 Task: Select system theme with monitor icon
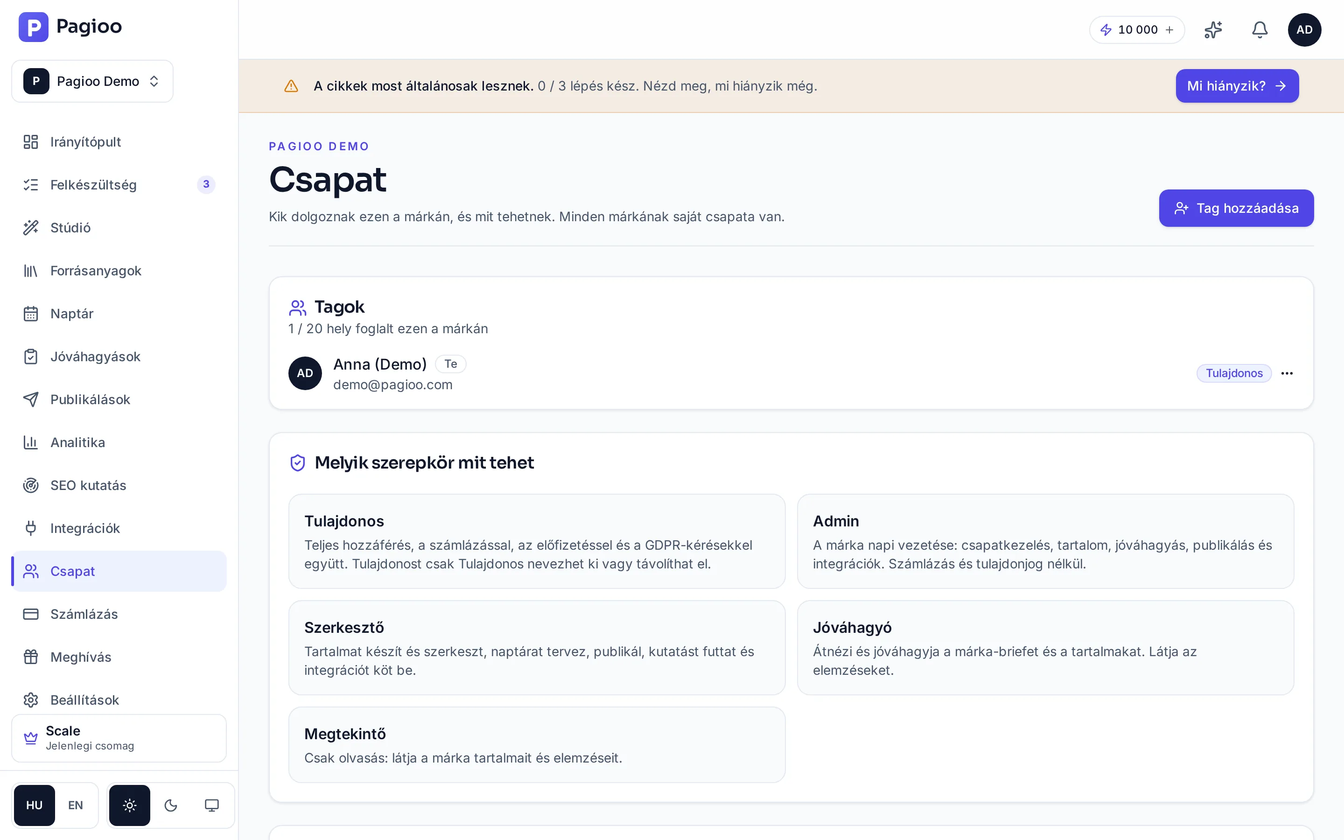pos(211,805)
